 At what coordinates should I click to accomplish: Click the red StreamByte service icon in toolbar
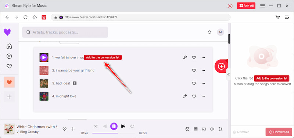[x=44, y=17]
